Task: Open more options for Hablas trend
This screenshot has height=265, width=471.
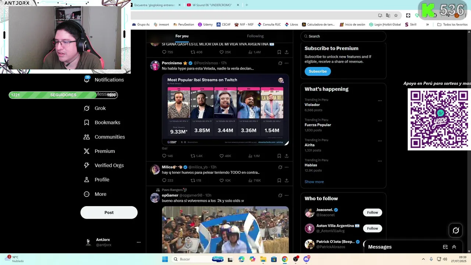Action: coord(379,161)
